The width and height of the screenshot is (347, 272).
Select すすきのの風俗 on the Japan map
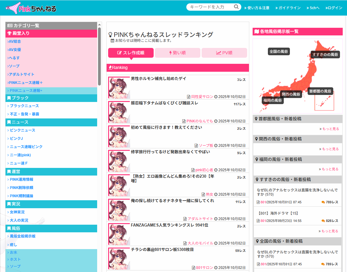click(325, 55)
